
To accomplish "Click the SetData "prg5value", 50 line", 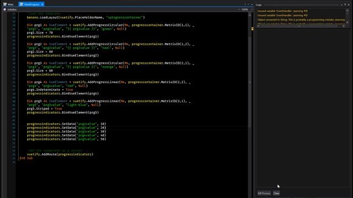I will 66,139.
